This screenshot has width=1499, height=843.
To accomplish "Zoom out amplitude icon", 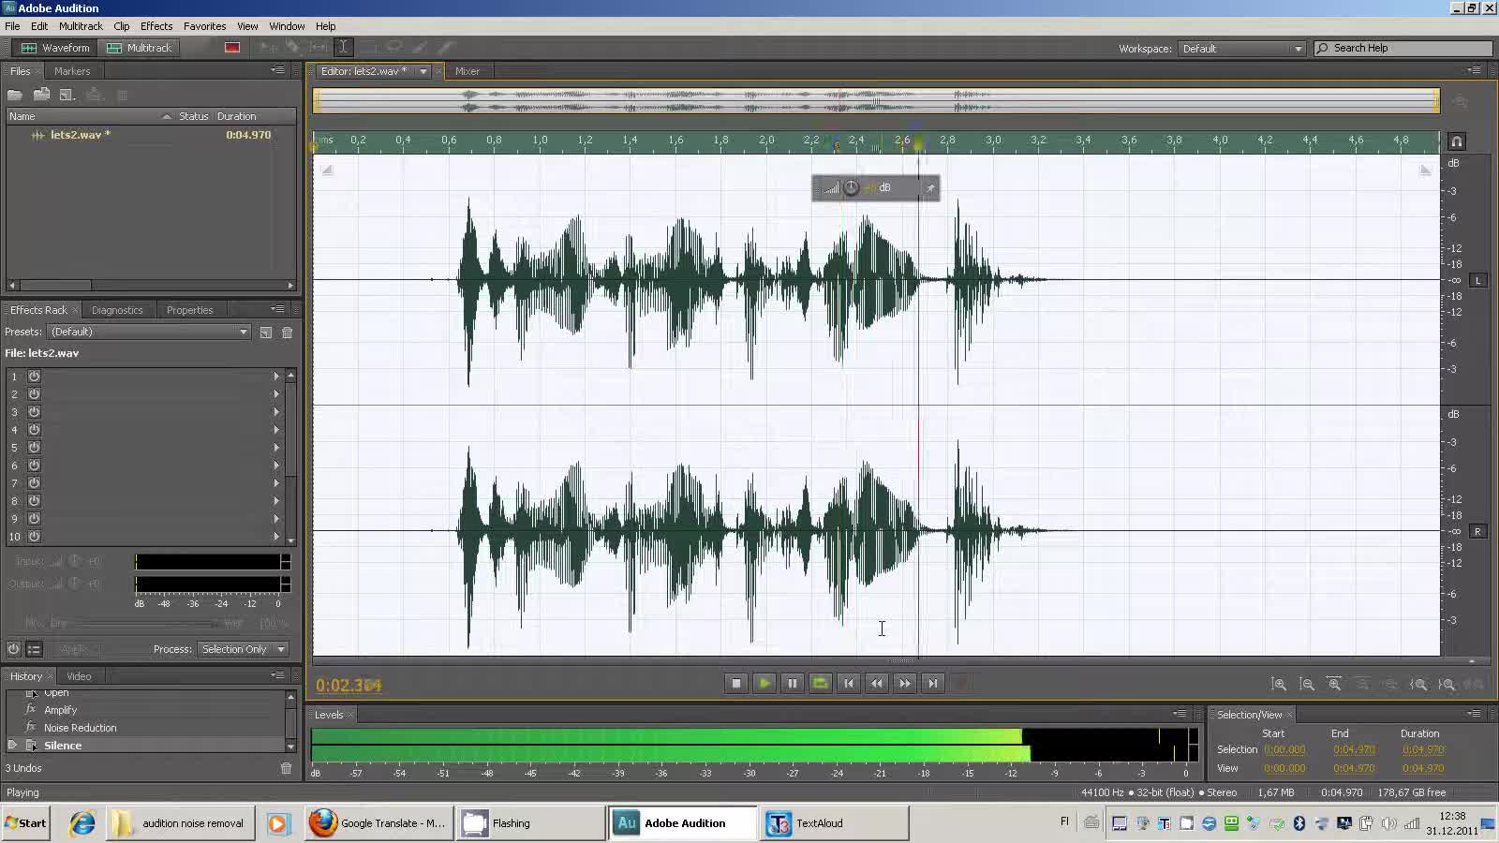I will (1307, 685).
